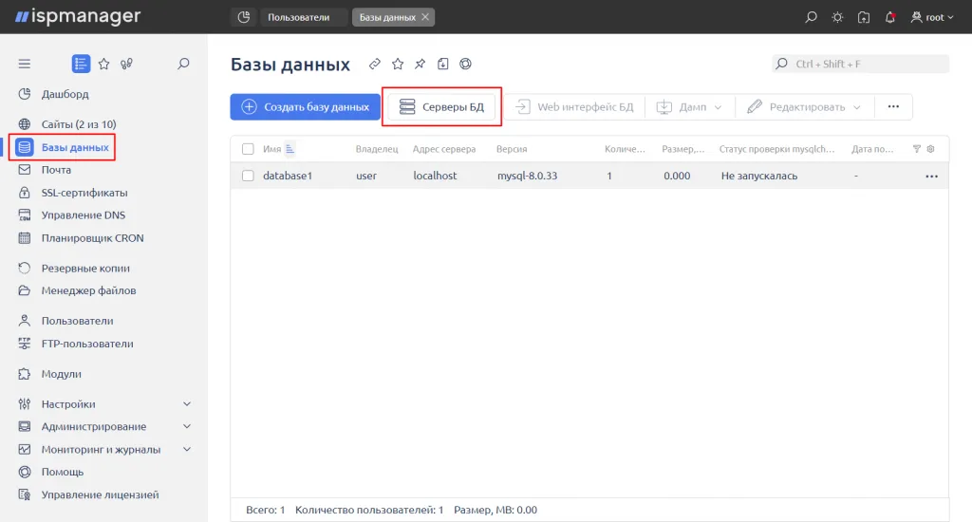972x522 pixels.
Task: Expand Администрирование sidebar section
Action: (187, 426)
